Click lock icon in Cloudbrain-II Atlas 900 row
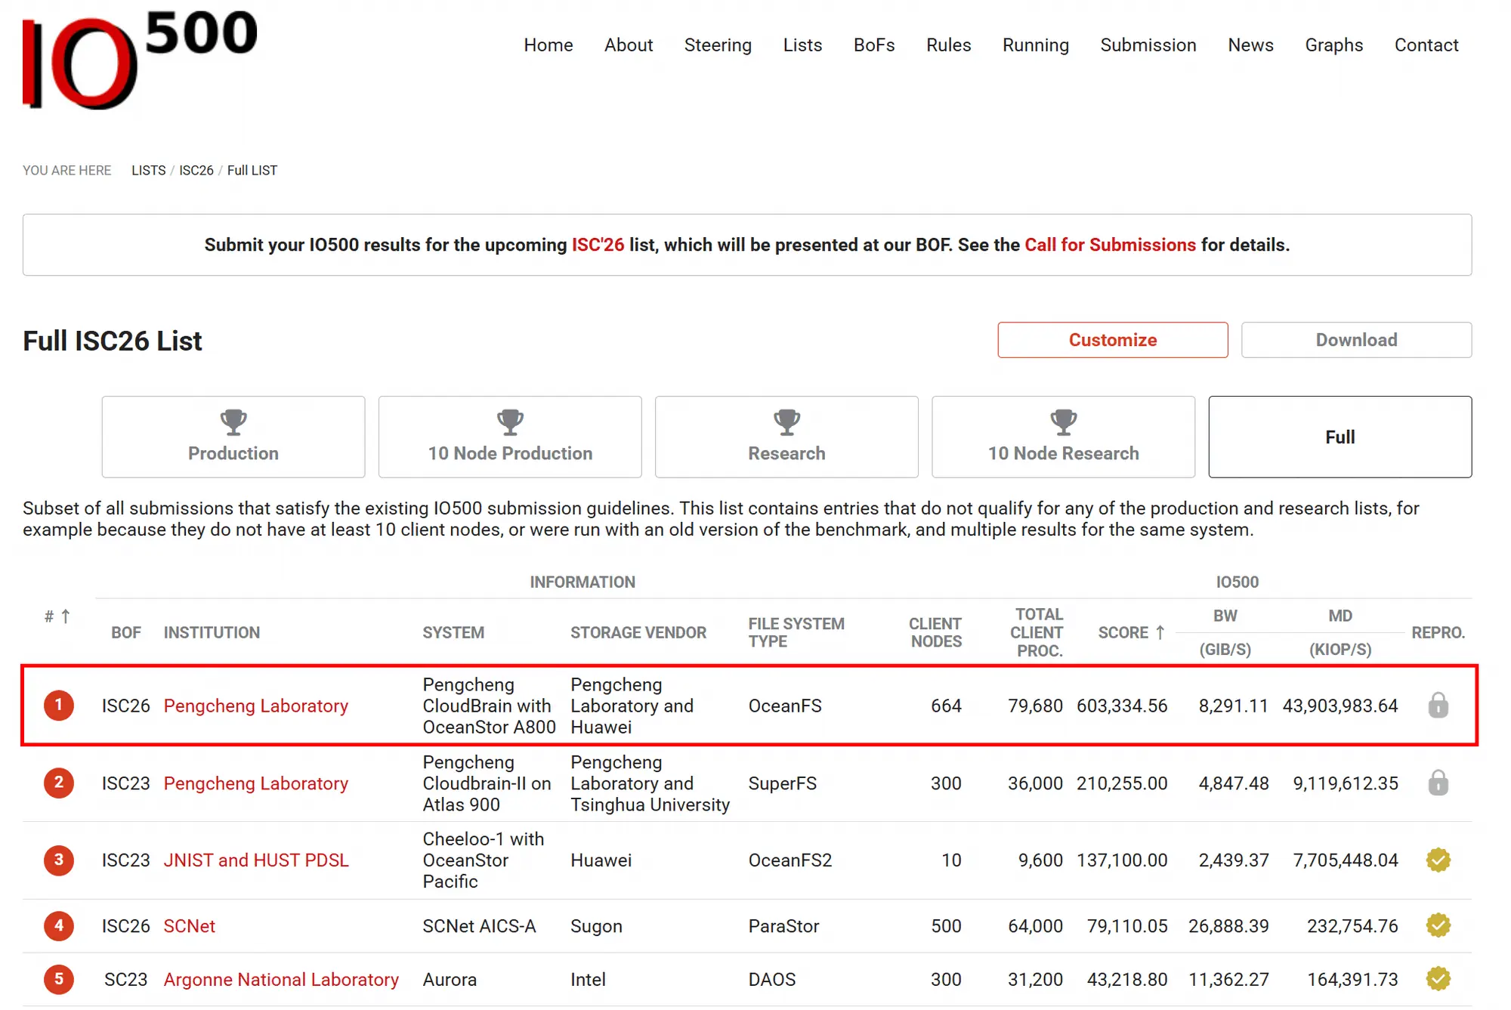The width and height of the screenshot is (1511, 1010). click(1438, 783)
